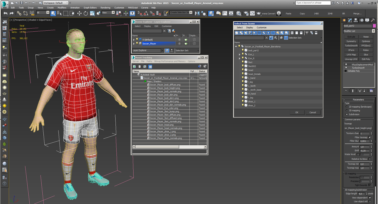Choose the Select and Move tool
The width and height of the screenshot is (378, 204).
79,13
